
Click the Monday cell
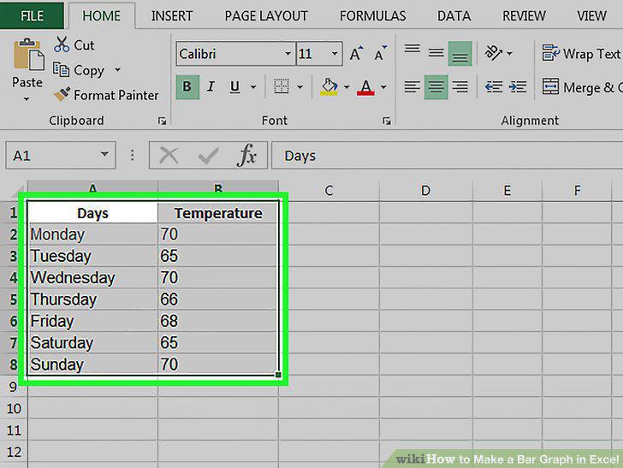click(92, 234)
